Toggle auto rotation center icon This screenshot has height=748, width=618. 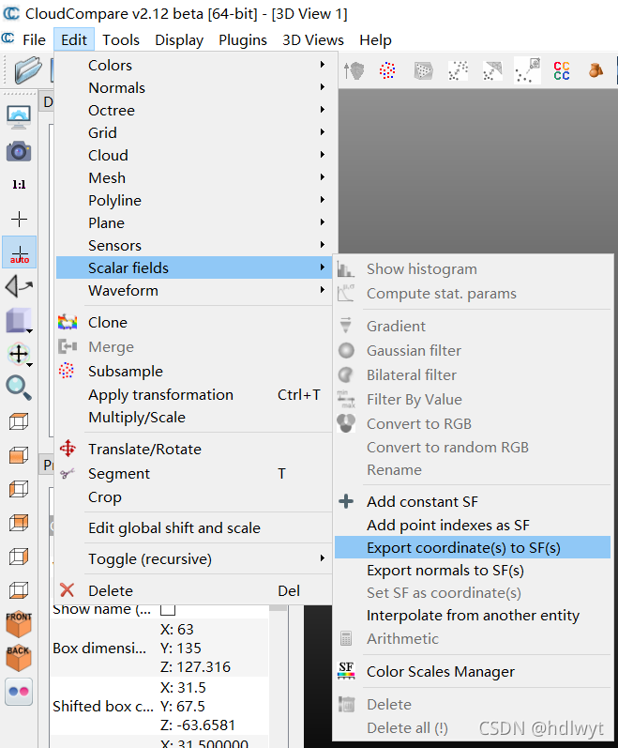[x=19, y=252]
